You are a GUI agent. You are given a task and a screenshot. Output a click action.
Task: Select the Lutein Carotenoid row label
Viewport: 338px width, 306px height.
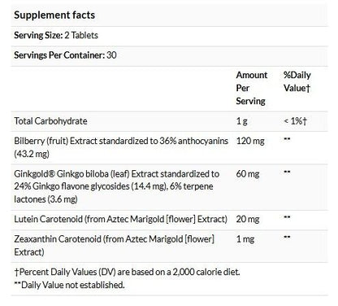tap(121, 219)
